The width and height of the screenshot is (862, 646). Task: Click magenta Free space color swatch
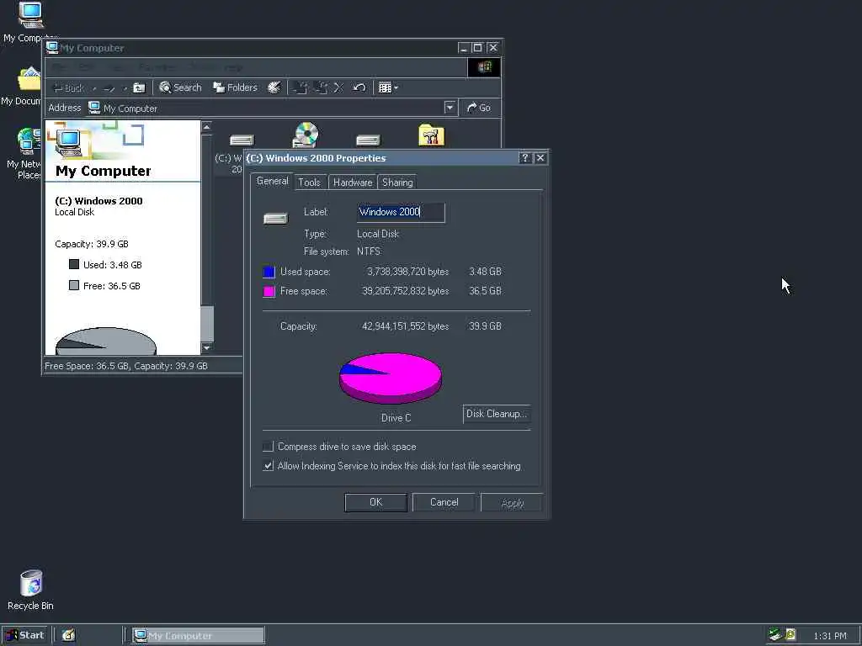pyautogui.click(x=269, y=291)
